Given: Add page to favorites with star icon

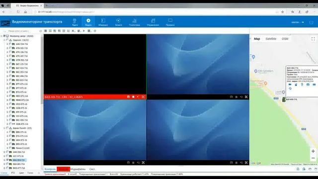Looking at the screenshot, I should point(283,12).
